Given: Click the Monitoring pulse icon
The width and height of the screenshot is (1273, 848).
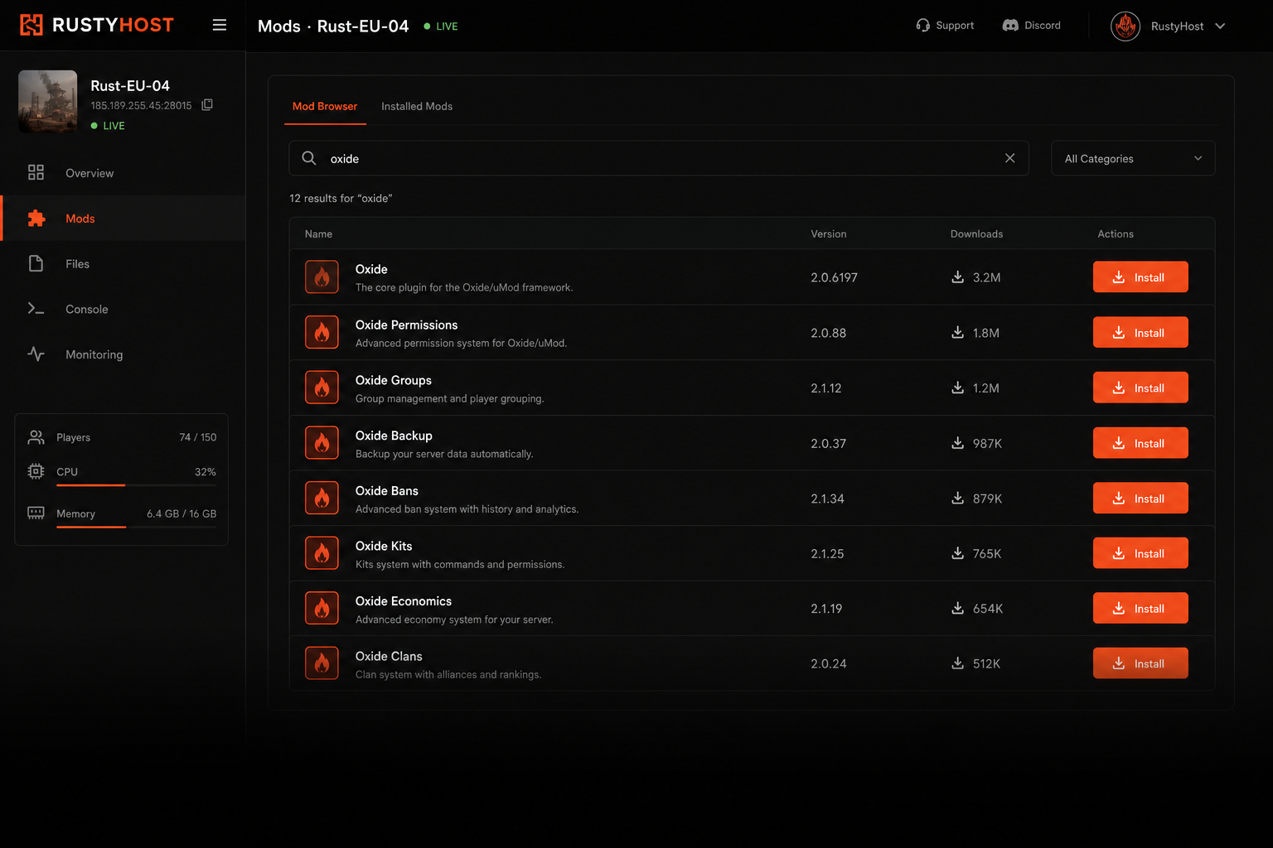Looking at the screenshot, I should (x=36, y=354).
